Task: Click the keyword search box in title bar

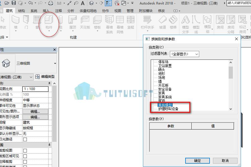Action: 239,3
